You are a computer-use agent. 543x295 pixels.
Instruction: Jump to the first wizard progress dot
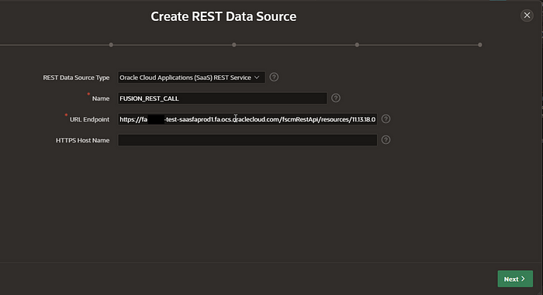pyautogui.click(x=111, y=45)
